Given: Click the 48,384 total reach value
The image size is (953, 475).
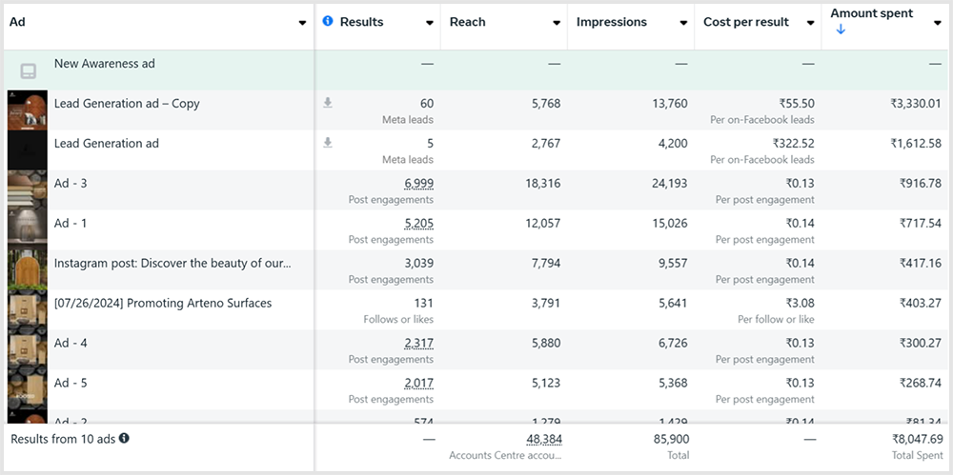Looking at the screenshot, I should pyautogui.click(x=542, y=440).
